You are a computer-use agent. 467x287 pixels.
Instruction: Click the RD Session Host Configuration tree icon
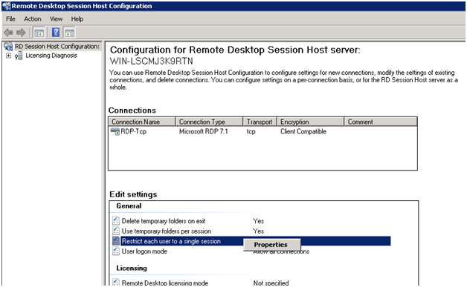[x=8, y=46]
